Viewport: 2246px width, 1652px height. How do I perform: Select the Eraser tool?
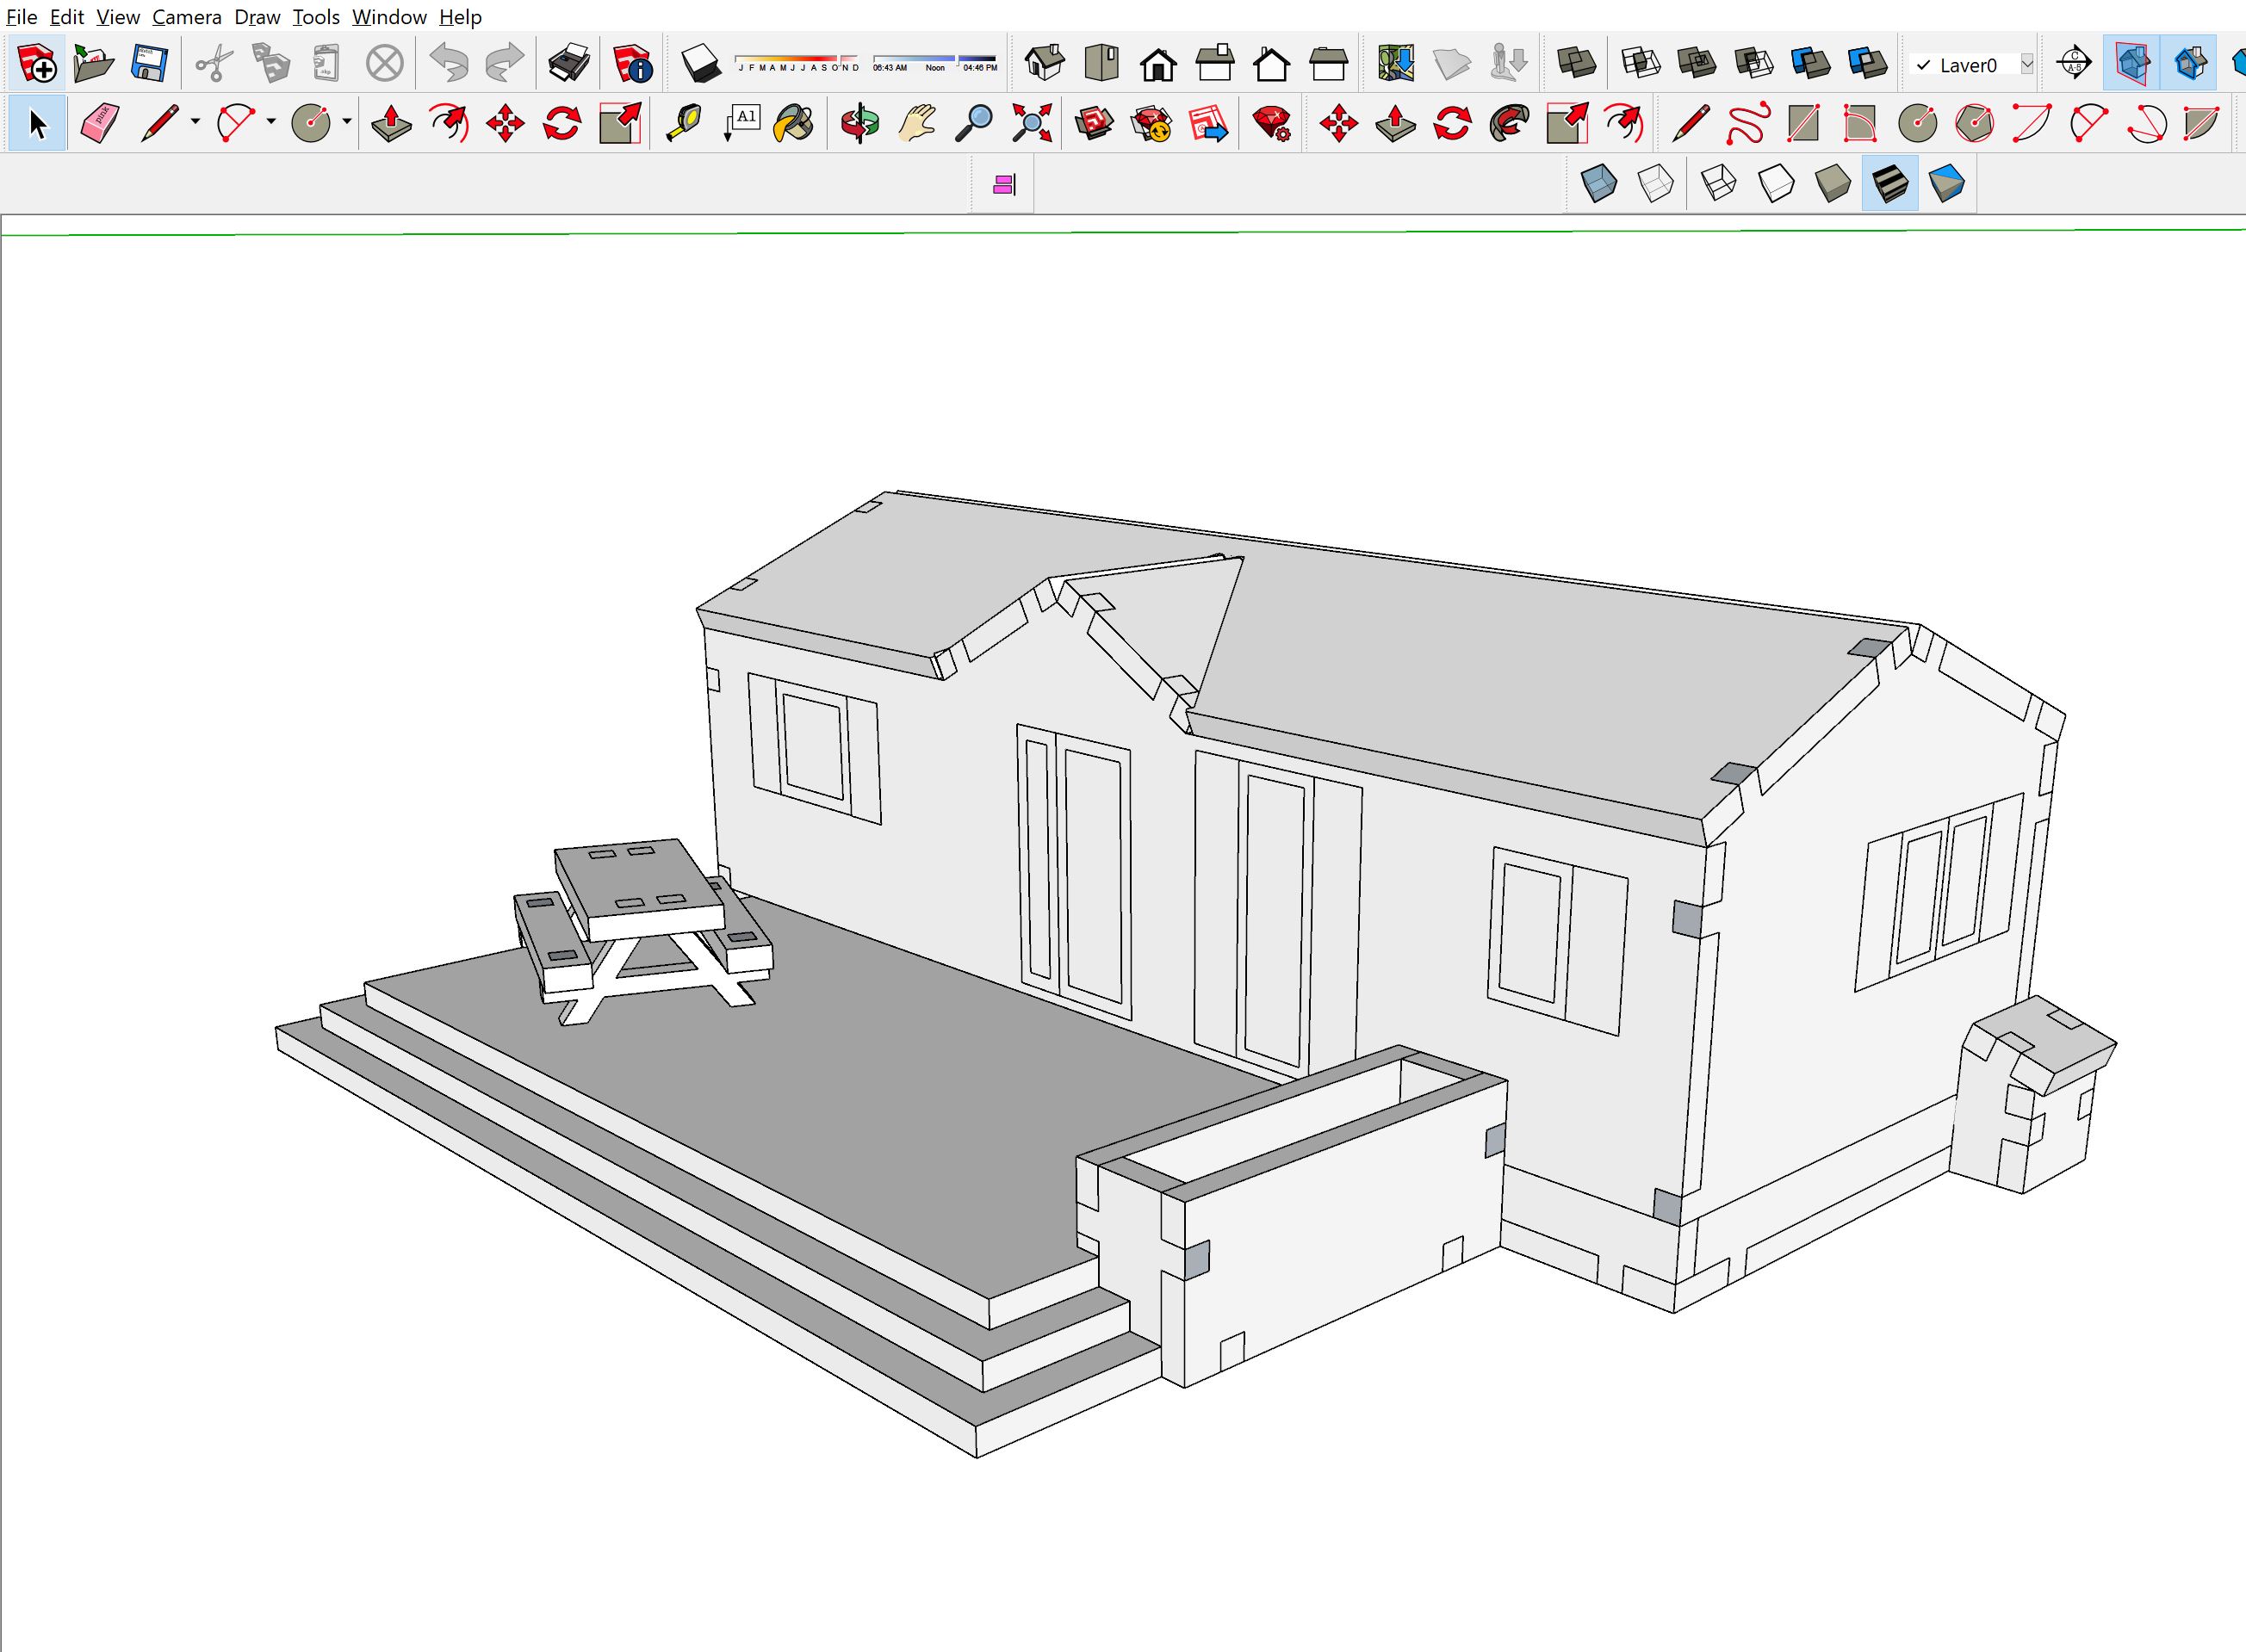[98, 123]
